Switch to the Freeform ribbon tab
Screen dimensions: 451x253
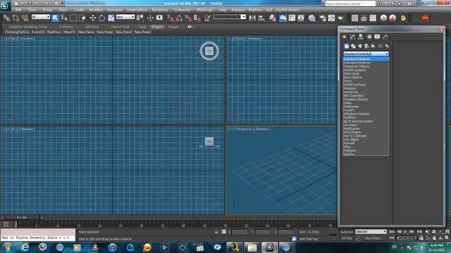tap(66, 27)
